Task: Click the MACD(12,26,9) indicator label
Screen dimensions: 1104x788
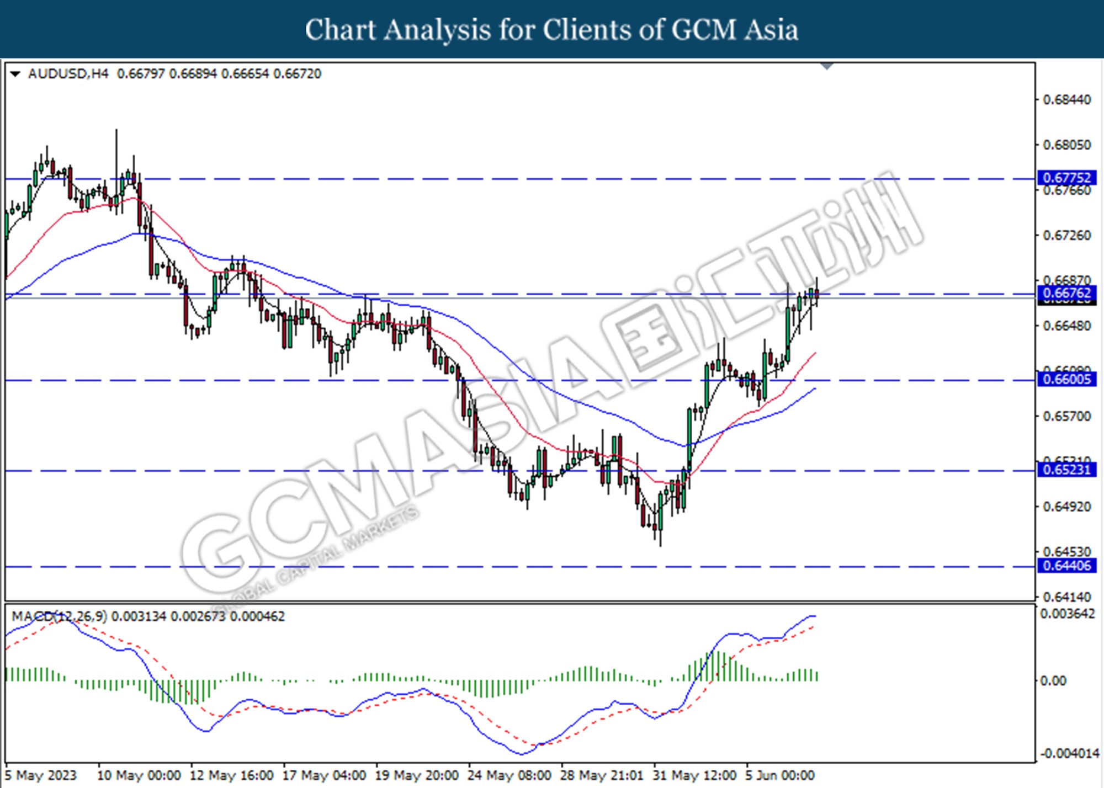Action: pos(59,616)
